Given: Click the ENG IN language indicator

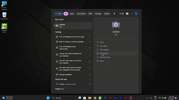Looking at the screenshot, I should (x=155, y=98).
